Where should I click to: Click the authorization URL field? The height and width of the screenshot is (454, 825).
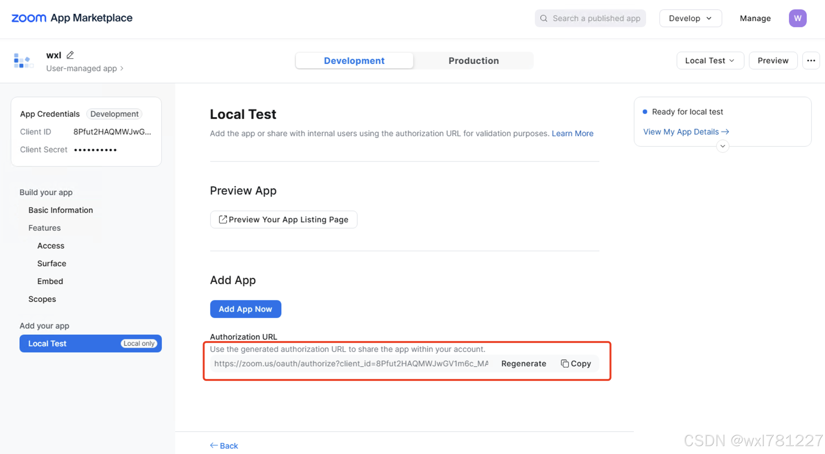pos(351,364)
